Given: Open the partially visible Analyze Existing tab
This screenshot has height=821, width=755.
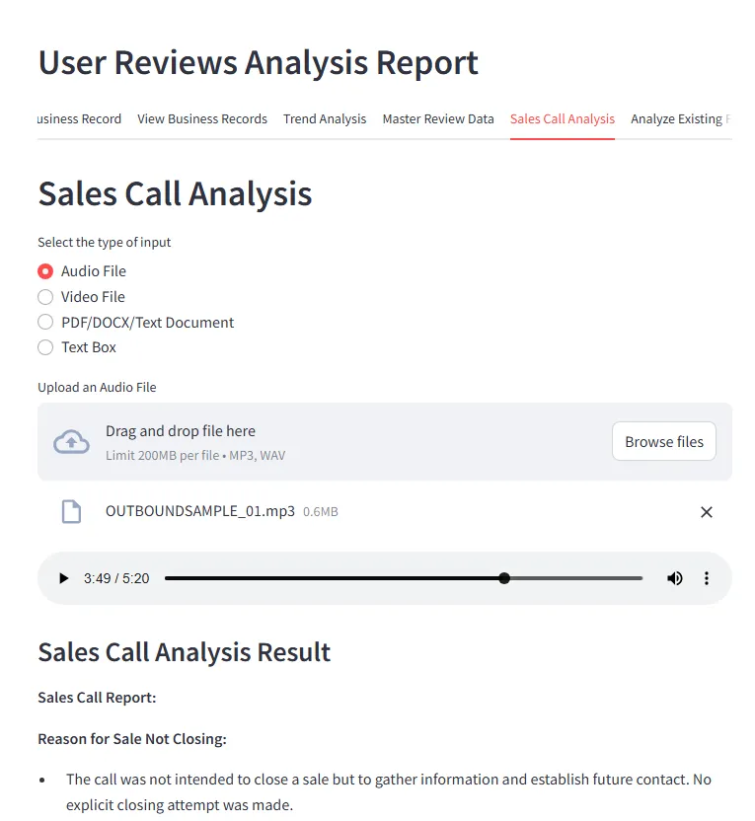Looking at the screenshot, I should coord(679,119).
